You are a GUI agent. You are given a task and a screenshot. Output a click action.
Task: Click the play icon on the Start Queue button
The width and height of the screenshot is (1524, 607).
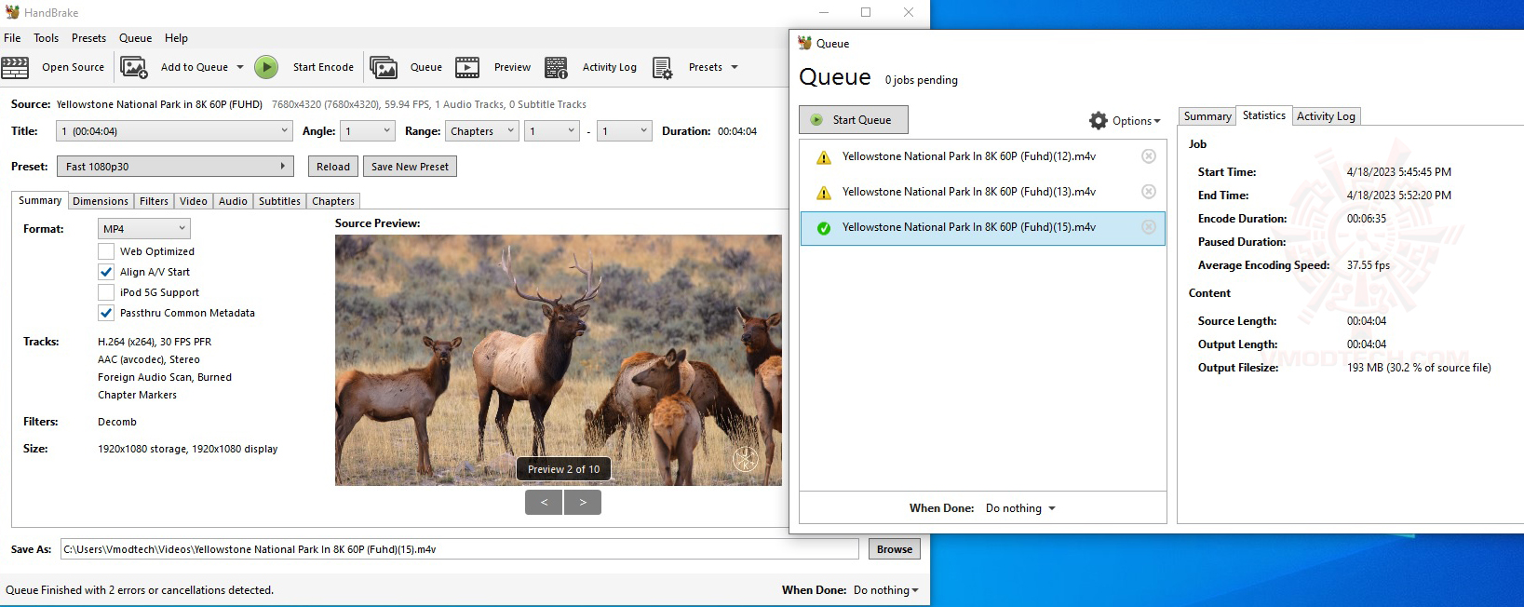click(x=816, y=120)
